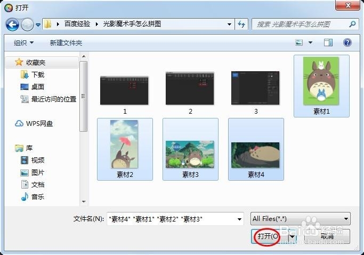Select the 素材4 sleeping Totoro thumbnail

[x=255, y=155]
